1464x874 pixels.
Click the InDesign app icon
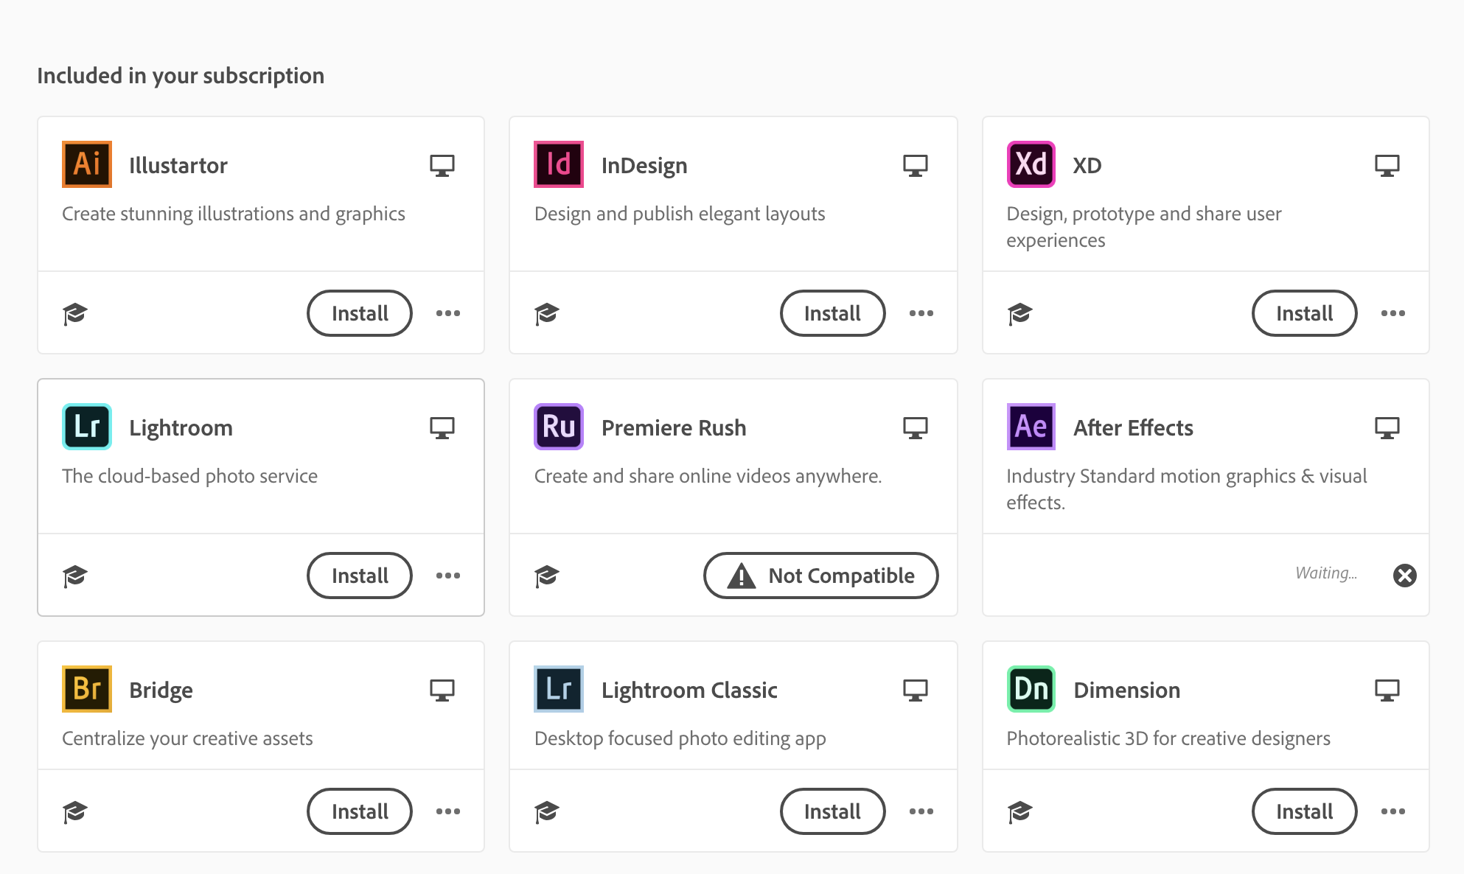click(559, 164)
